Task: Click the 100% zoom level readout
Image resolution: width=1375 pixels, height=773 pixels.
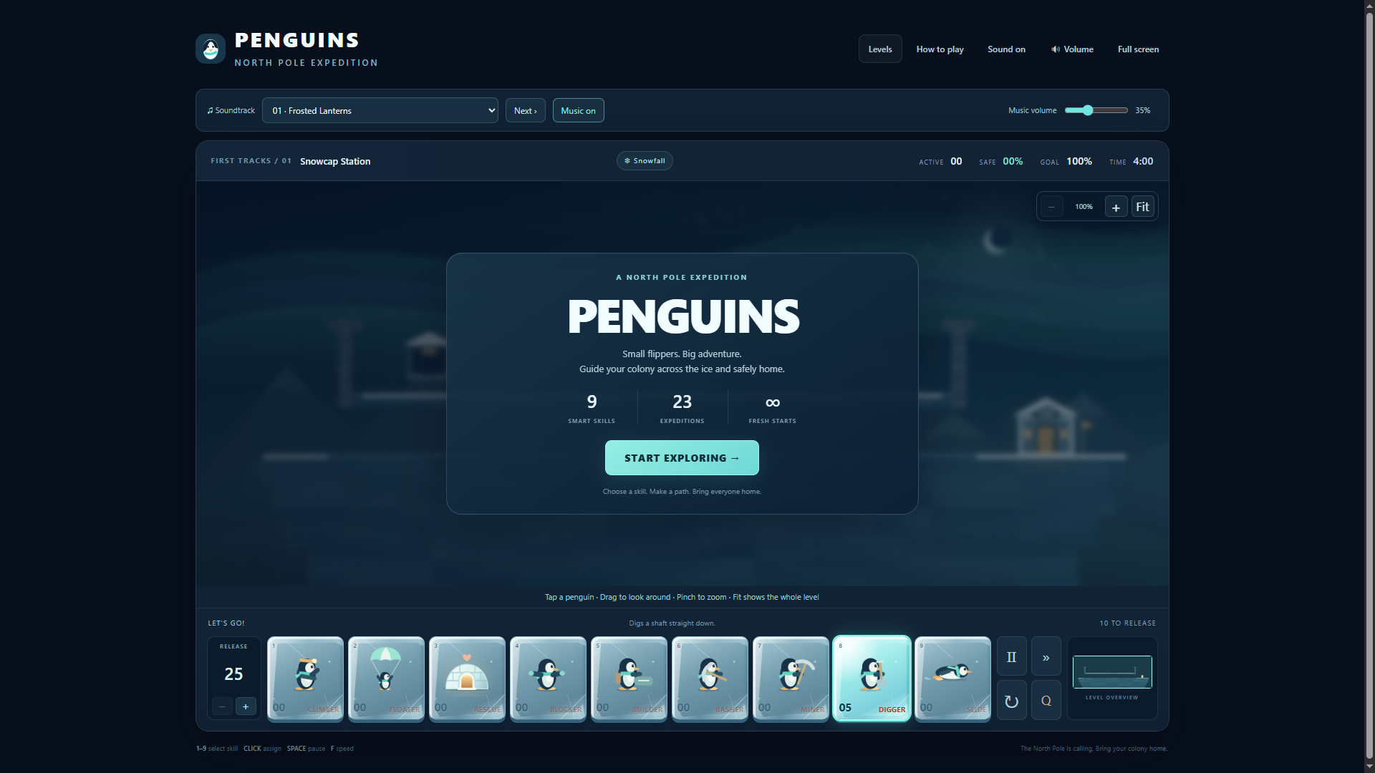Action: pos(1084,207)
